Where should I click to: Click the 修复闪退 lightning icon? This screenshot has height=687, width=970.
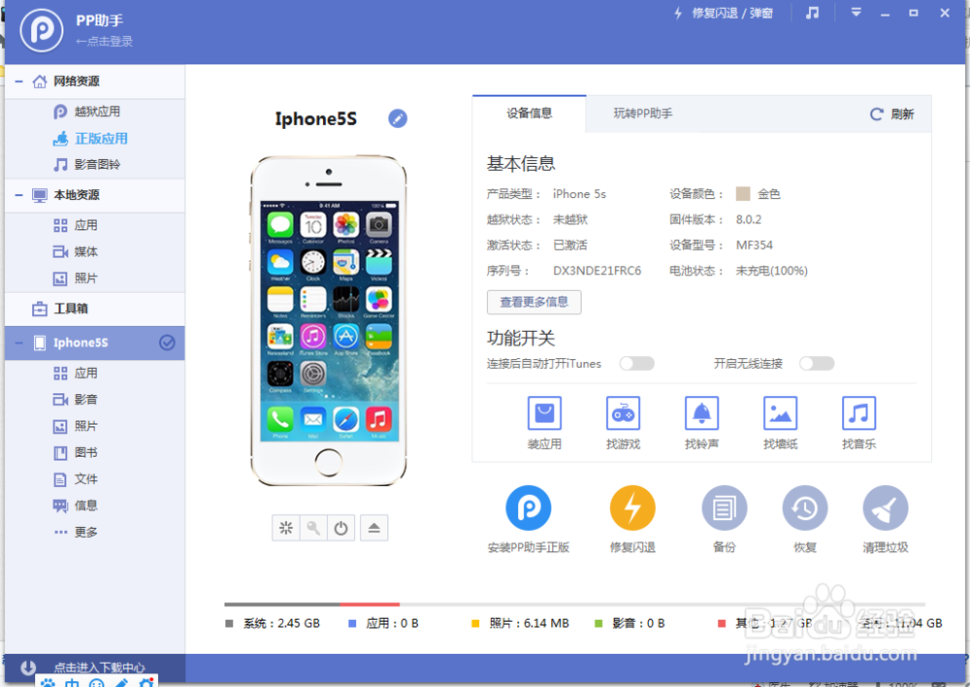click(632, 508)
